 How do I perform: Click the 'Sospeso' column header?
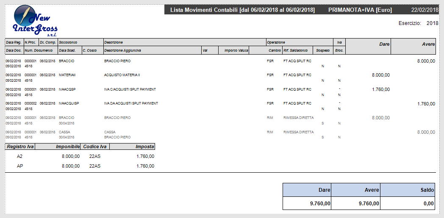click(x=323, y=50)
